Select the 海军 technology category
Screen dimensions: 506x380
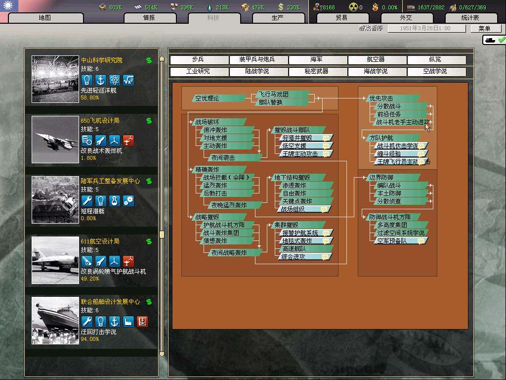(317, 60)
